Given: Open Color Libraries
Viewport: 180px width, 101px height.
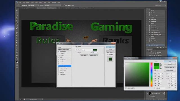Looking at the screenshot, I should pyautogui.click(x=170, y=70).
